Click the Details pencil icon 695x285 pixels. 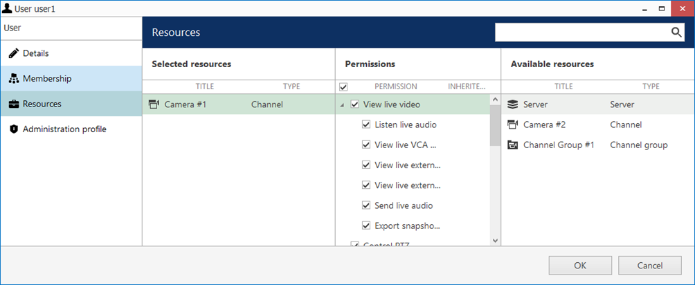13,53
